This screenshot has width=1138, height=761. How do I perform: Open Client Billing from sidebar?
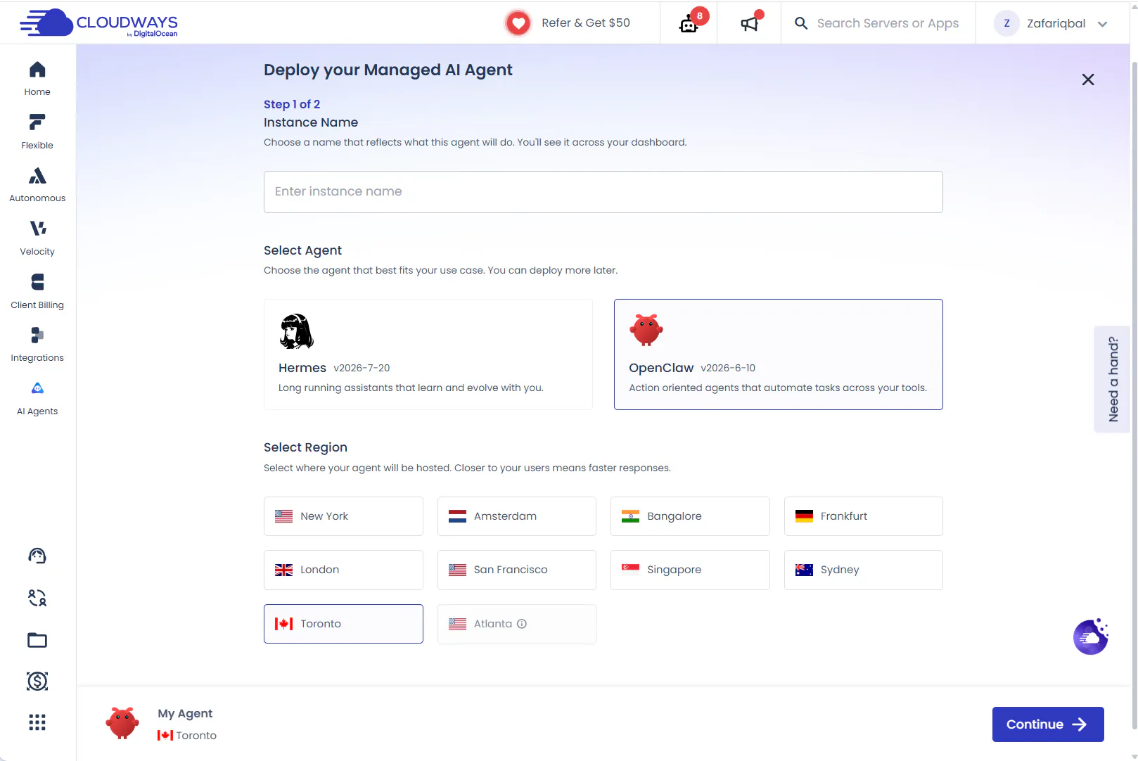[x=37, y=292]
